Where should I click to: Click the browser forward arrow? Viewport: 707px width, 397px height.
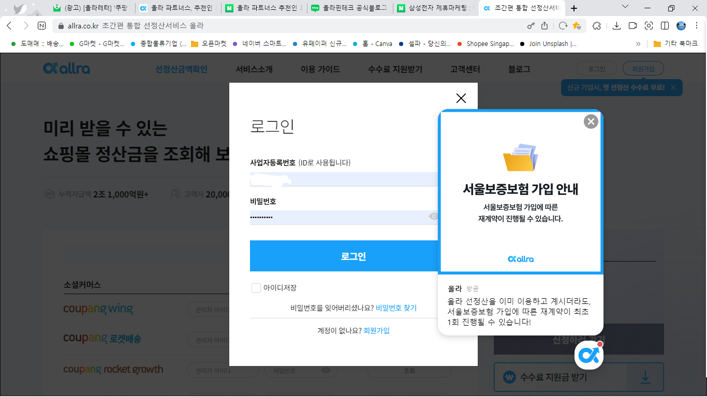[x=26, y=26]
